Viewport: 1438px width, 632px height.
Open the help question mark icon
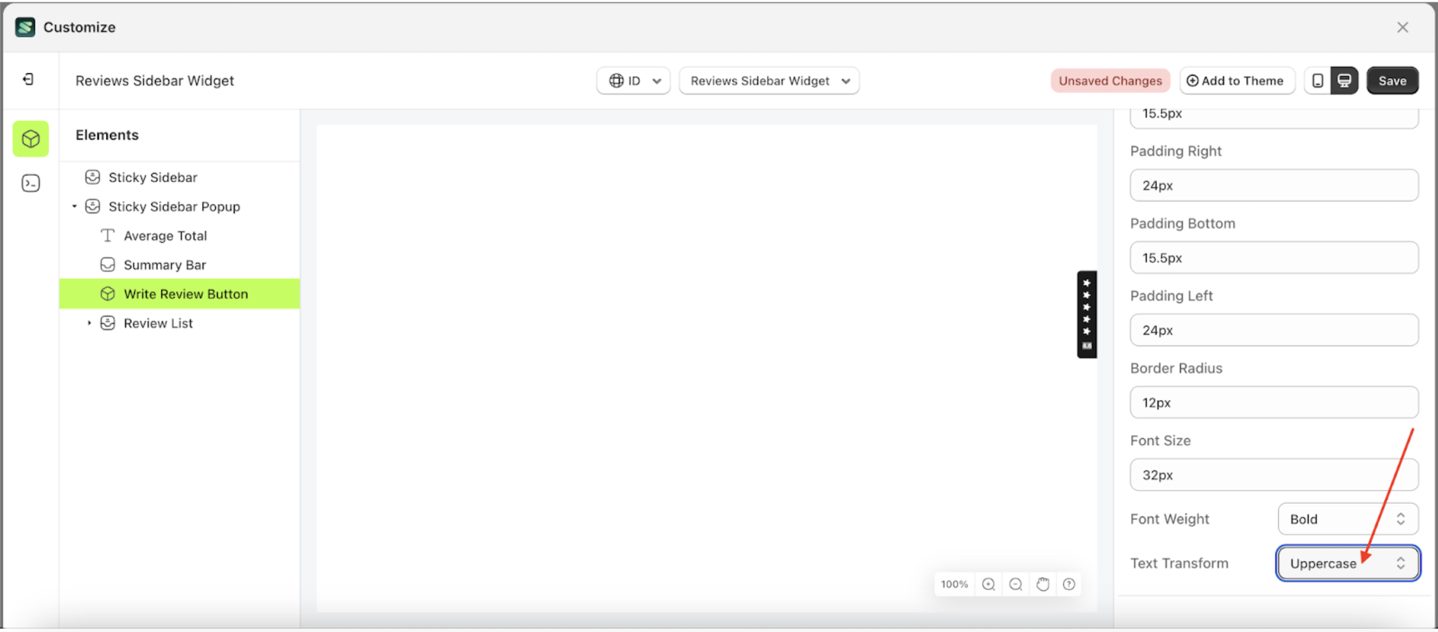(x=1069, y=584)
